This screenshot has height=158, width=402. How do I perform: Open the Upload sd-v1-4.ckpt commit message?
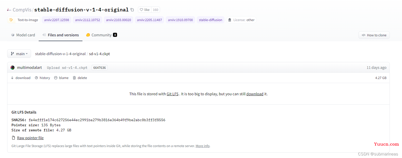pos(67,68)
